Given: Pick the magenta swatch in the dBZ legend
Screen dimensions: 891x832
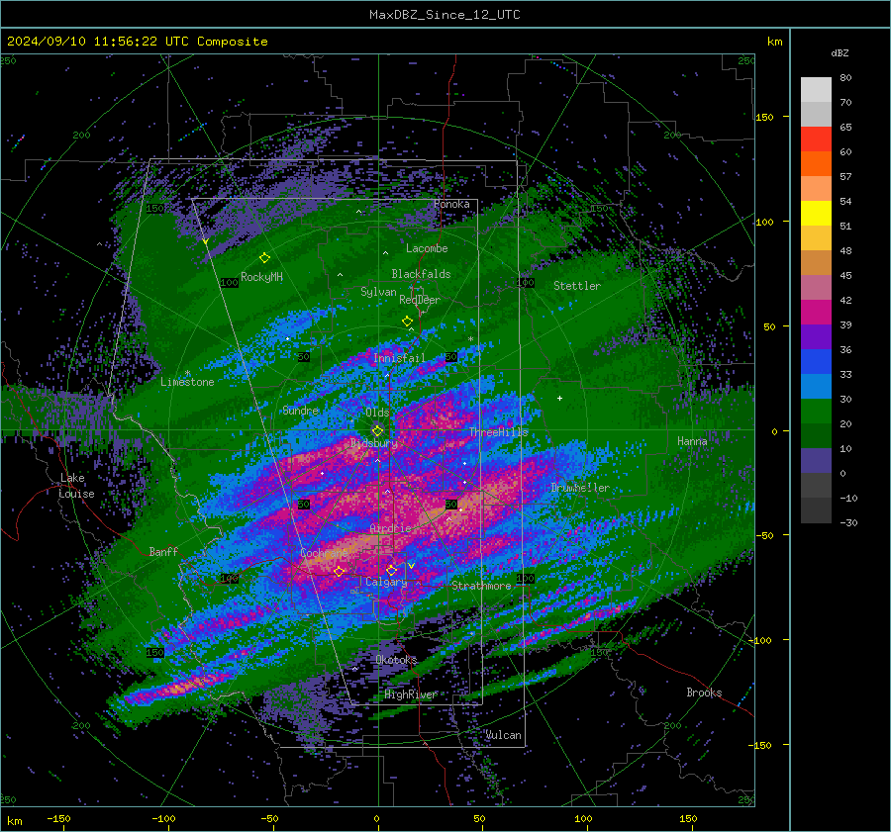Looking at the screenshot, I should (816, 313).
